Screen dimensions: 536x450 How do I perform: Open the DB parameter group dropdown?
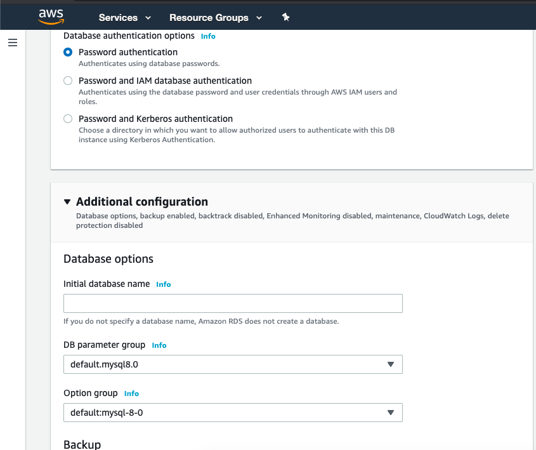[233, 364]
